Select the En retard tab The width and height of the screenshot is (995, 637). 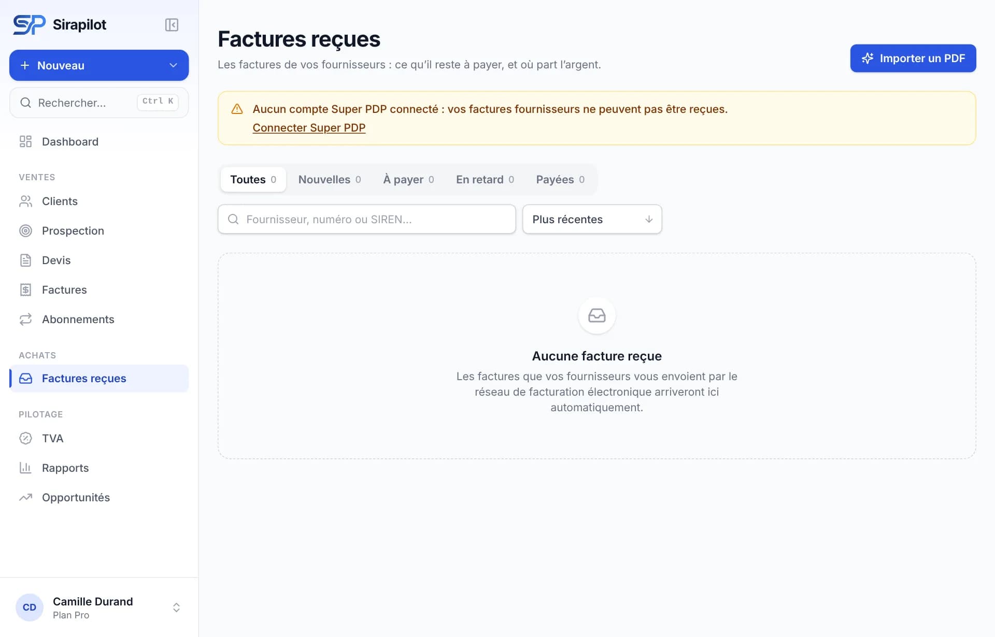click(x=485, y=179)
